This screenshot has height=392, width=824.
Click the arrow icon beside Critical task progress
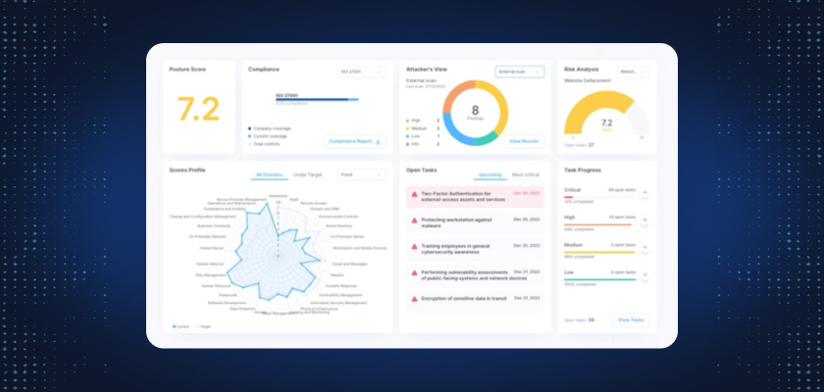click(643, 193)
